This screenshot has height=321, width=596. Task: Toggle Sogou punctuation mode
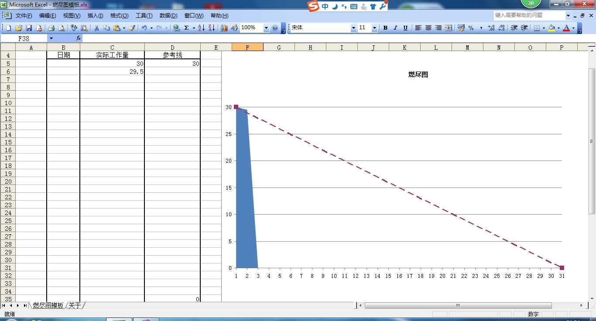pyautogui.click(x=344, y=6)
